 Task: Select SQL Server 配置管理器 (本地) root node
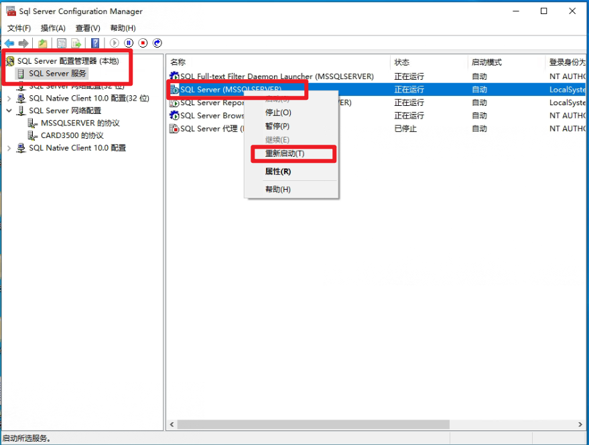[68, 61]
